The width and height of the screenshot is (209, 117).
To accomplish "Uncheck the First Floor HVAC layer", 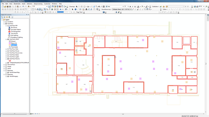I will tap(8, 39).
